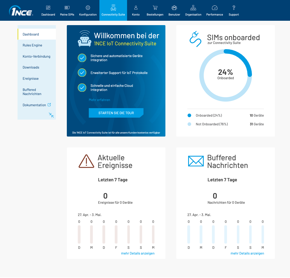Click F bar in Ereignisse chart
The image size is (290, 278).
tap(116, 235)
